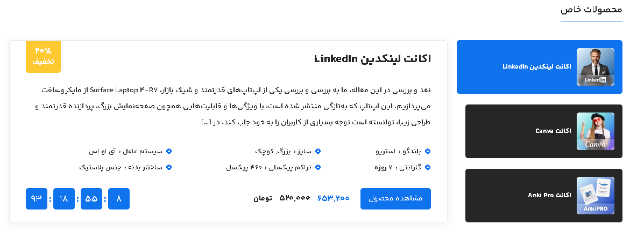Click the bullet icon beside بلندگو
The height and width of the screenshot is (232, 630).
coord(428,152)
